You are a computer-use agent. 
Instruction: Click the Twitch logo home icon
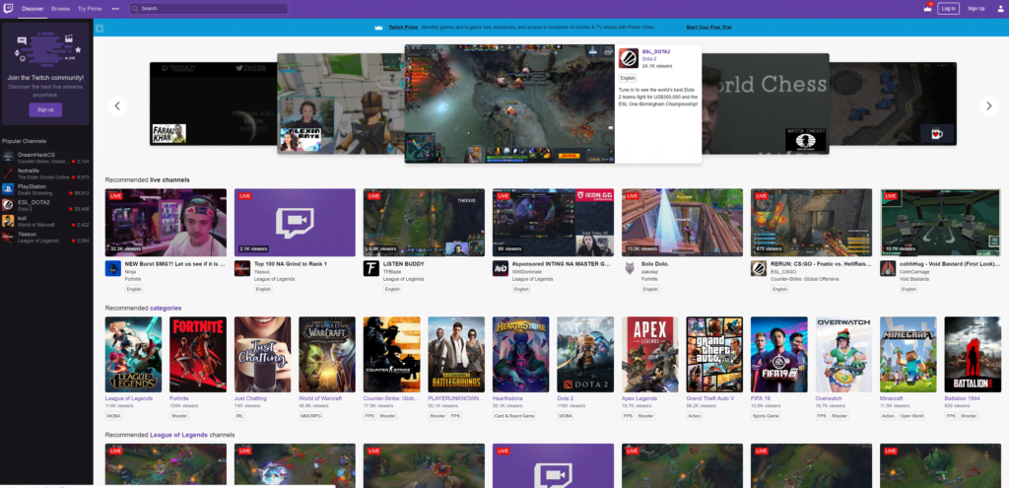[x=8, y=9]
